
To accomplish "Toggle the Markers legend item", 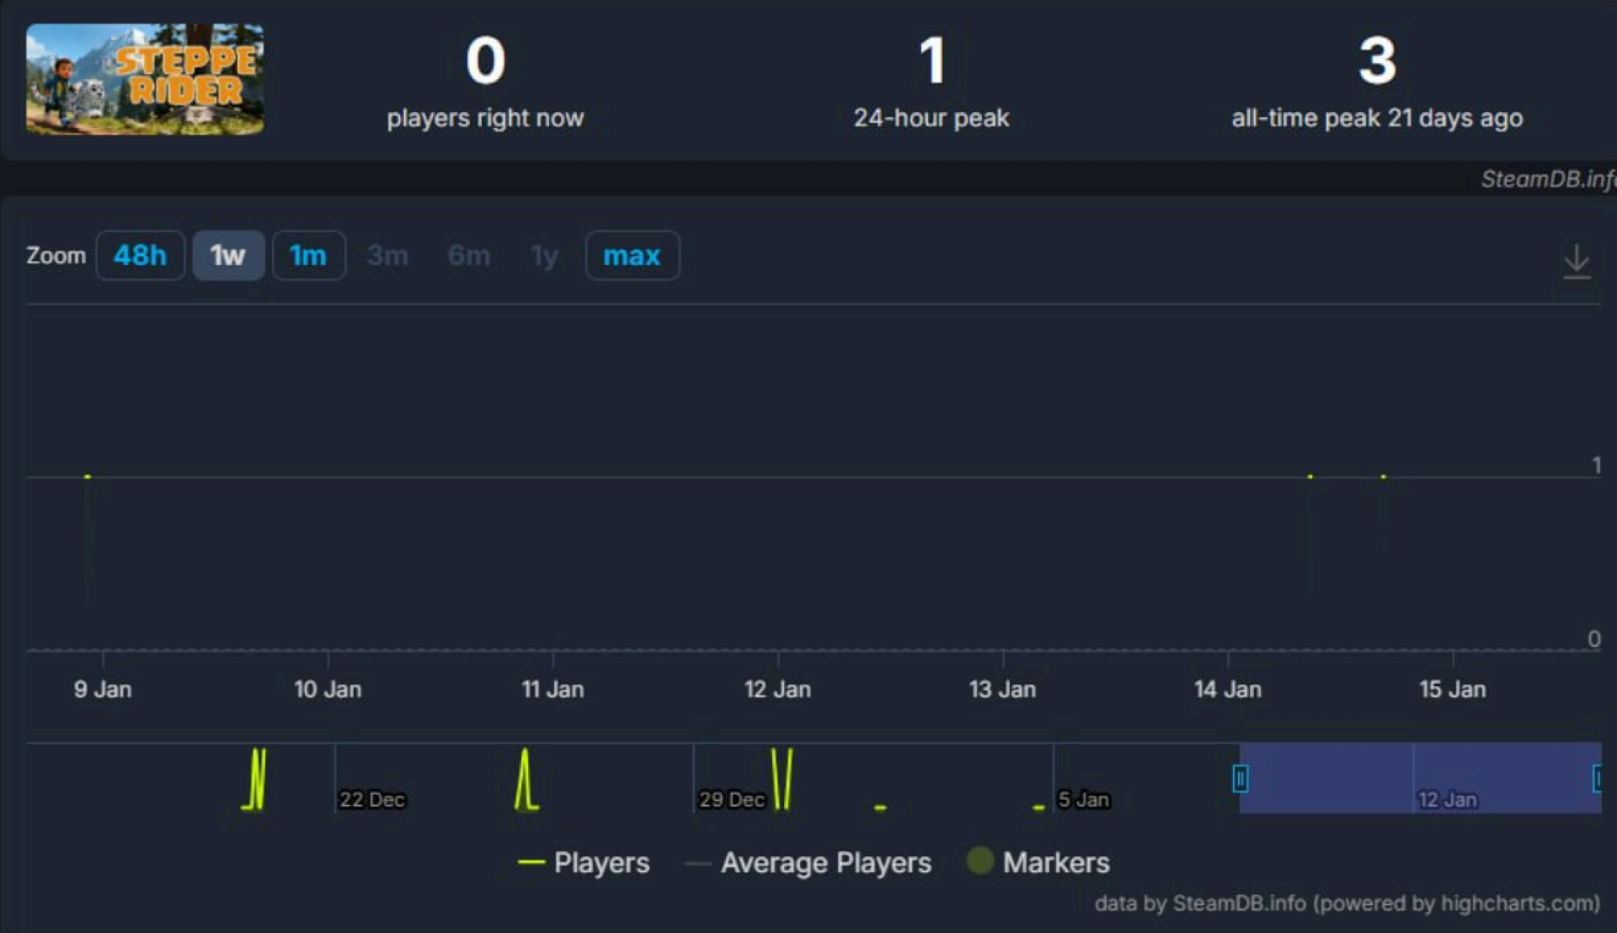I will pyautogui.click(x=1055, y=862).
